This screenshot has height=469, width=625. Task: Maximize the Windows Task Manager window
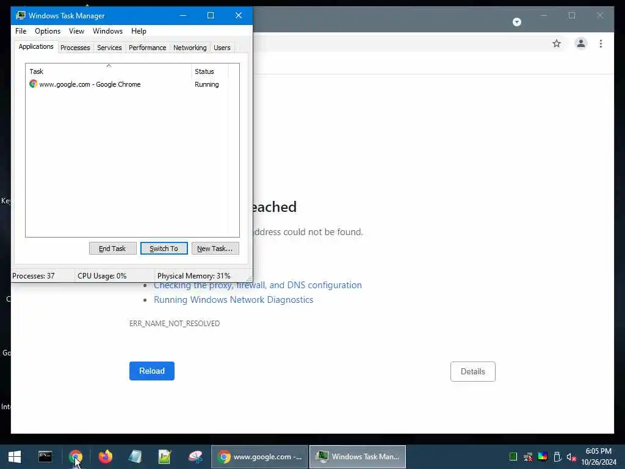211,15
